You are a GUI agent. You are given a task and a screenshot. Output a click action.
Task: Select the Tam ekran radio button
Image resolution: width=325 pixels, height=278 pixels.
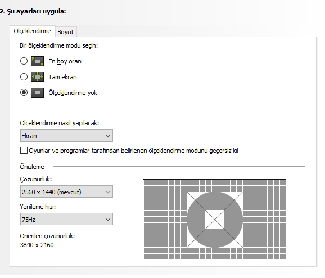(24, 77)
